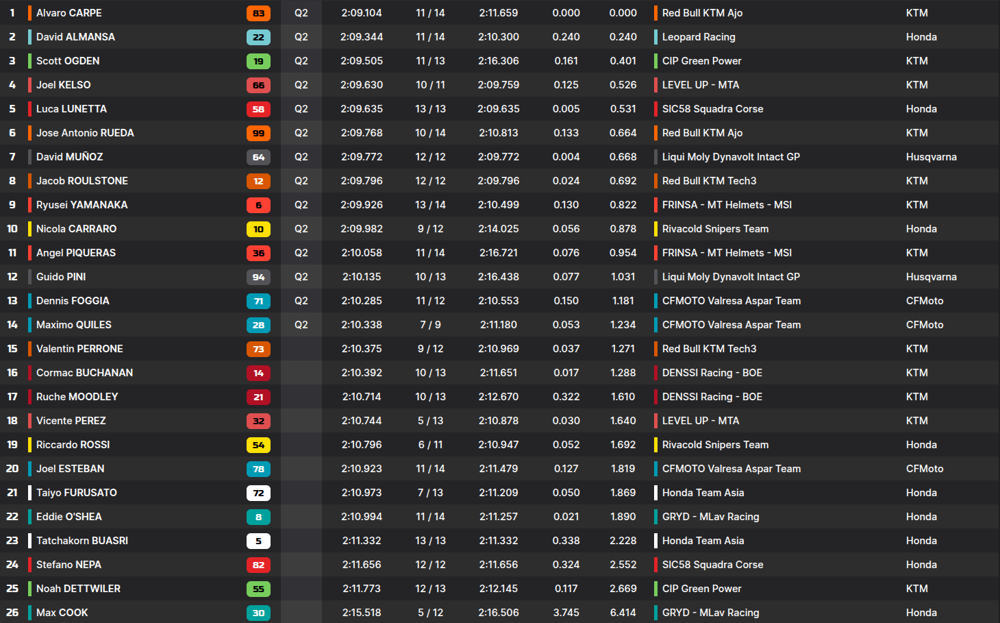Open rider Joel KELSO's entry

63,85
